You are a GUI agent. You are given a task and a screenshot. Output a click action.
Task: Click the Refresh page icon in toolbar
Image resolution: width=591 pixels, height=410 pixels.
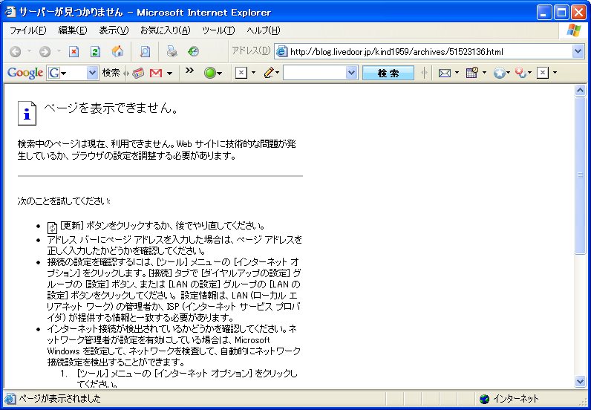point(95,51)
